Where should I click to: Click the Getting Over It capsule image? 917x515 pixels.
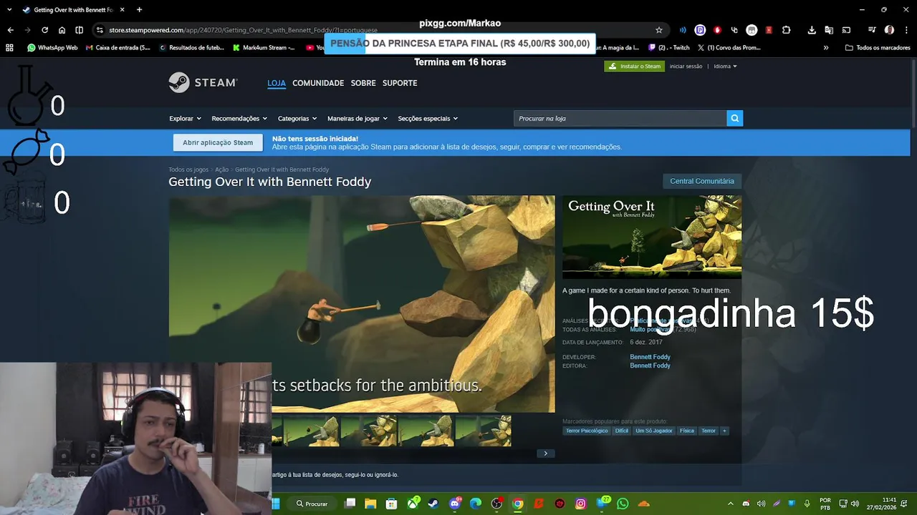(x=652, y=237)
